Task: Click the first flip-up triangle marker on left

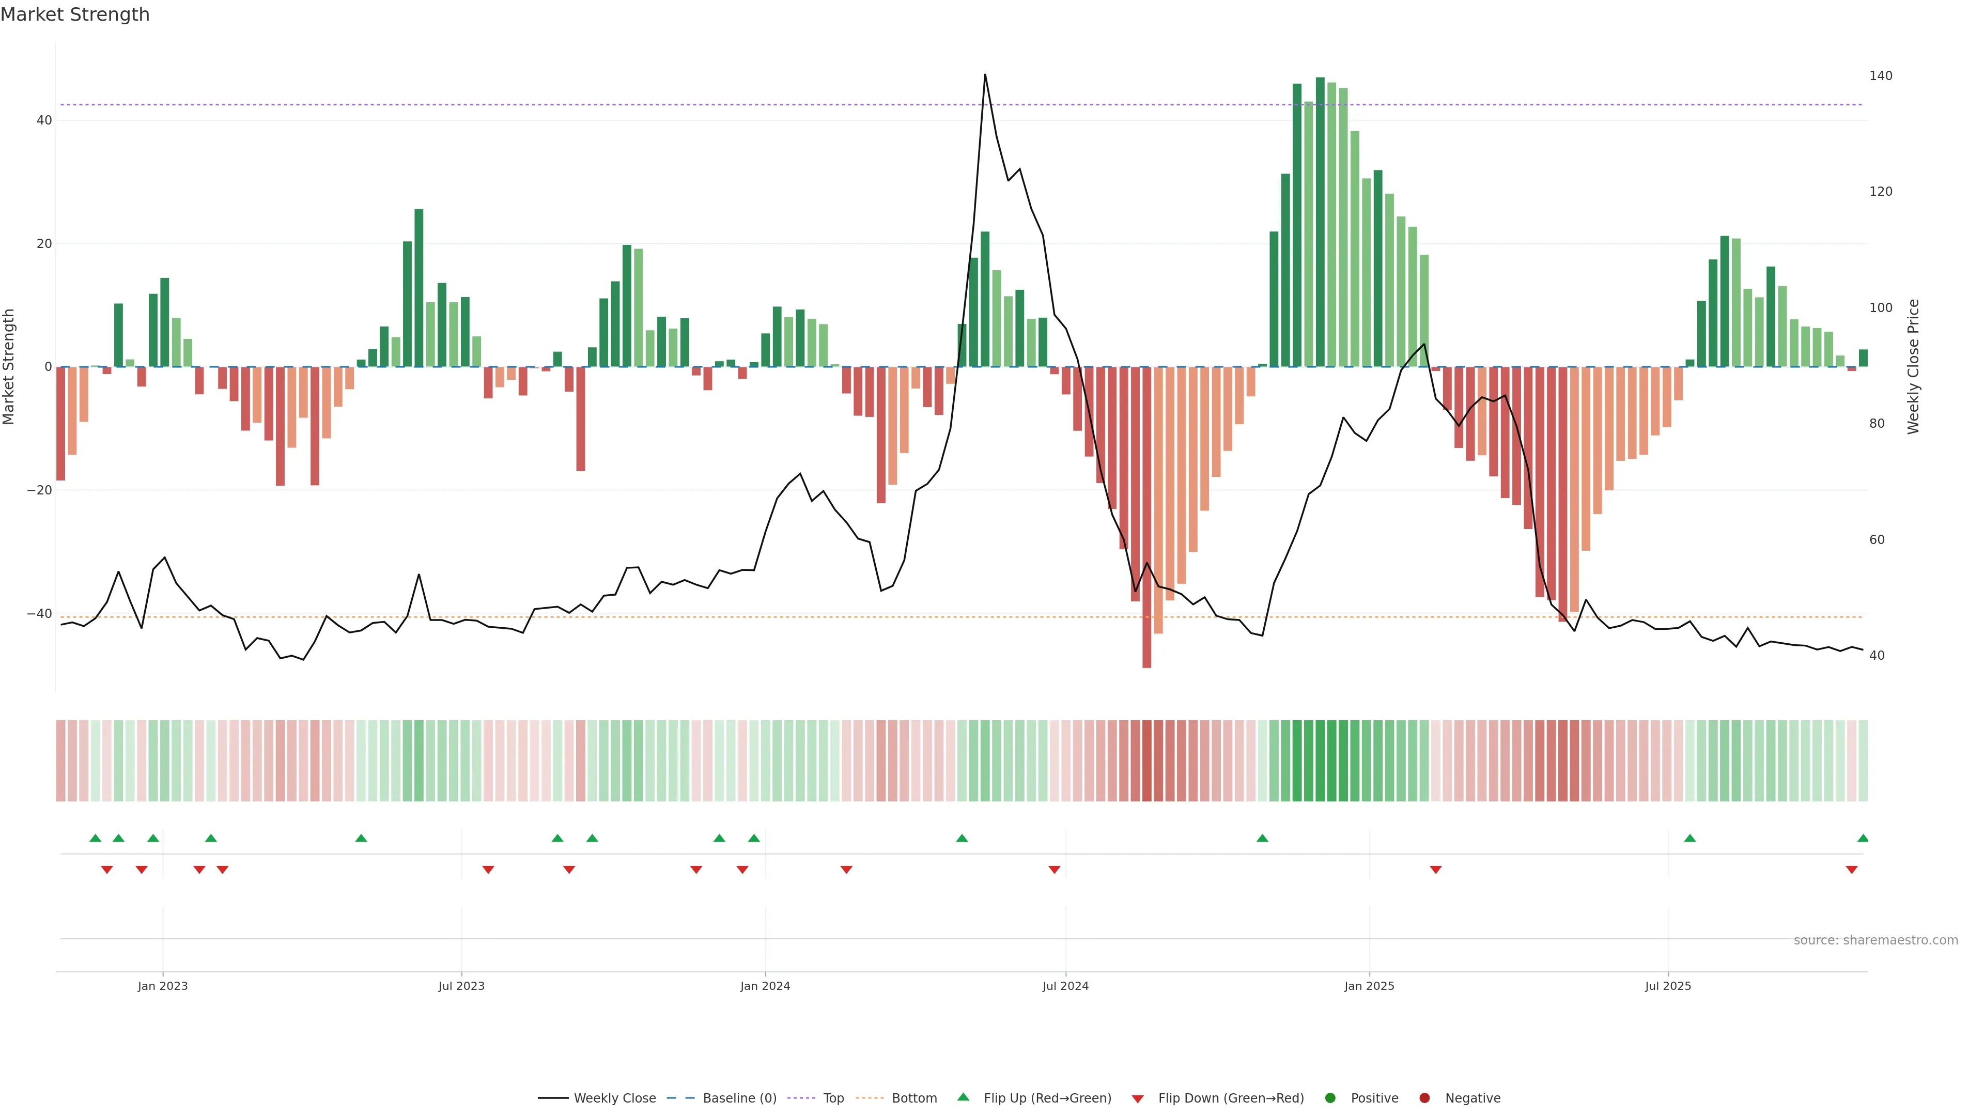Action: click(96, 838)
